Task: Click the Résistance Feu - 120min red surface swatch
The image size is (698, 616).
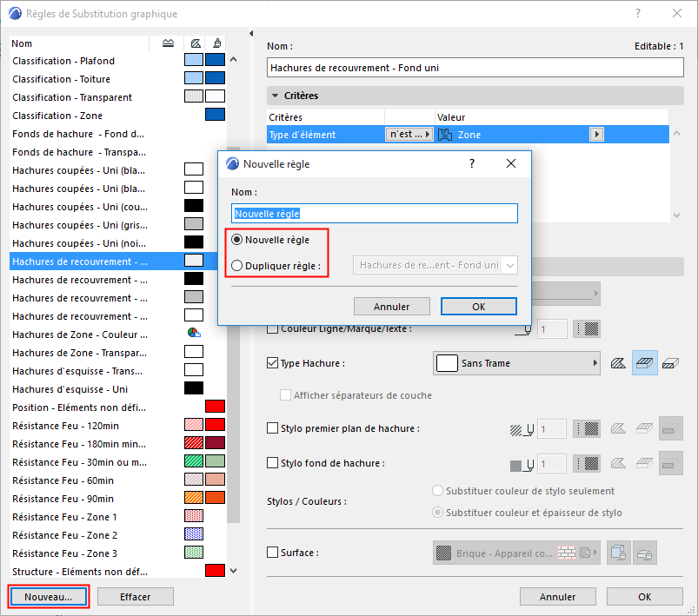Action: tap(215, 425)
